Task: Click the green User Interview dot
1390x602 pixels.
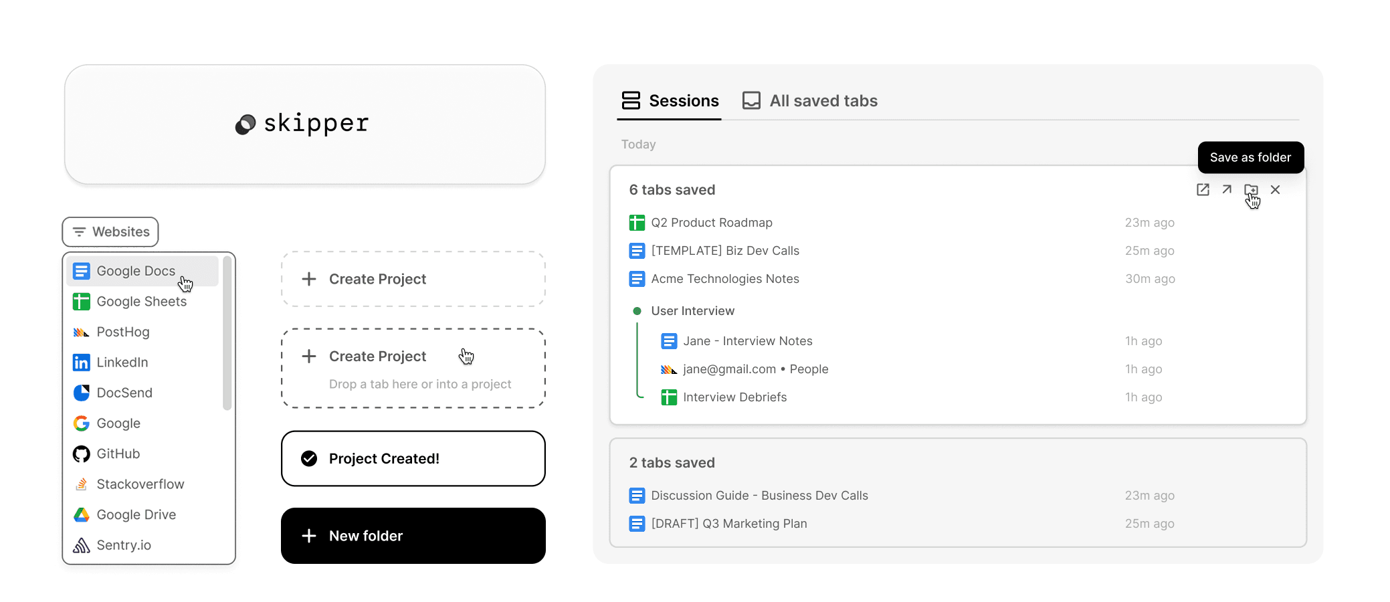Action: 637,310
